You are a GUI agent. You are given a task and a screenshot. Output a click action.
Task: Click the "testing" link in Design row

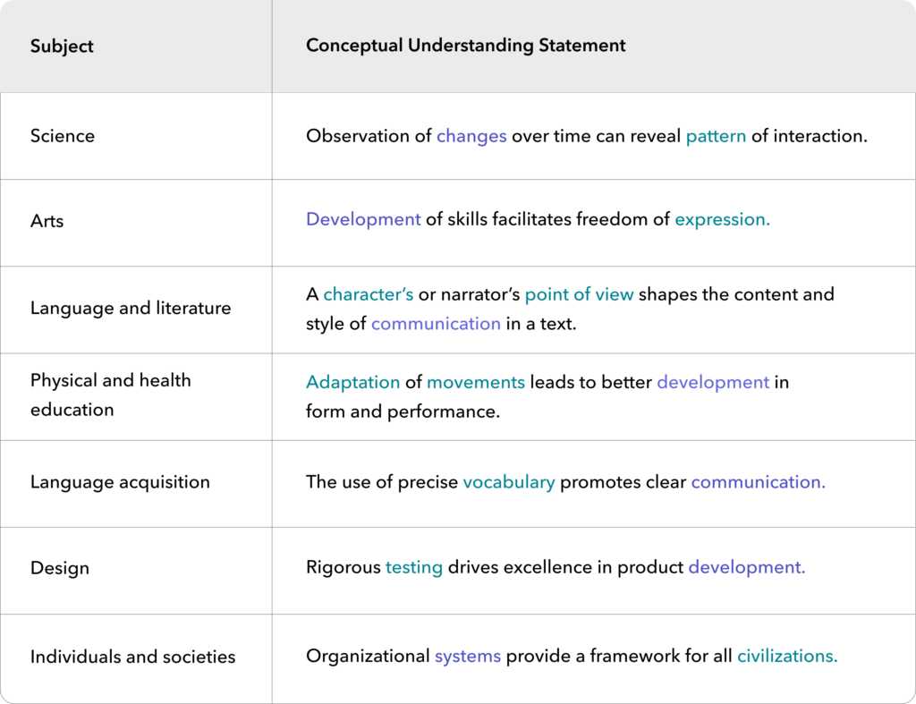coord(414,567)
